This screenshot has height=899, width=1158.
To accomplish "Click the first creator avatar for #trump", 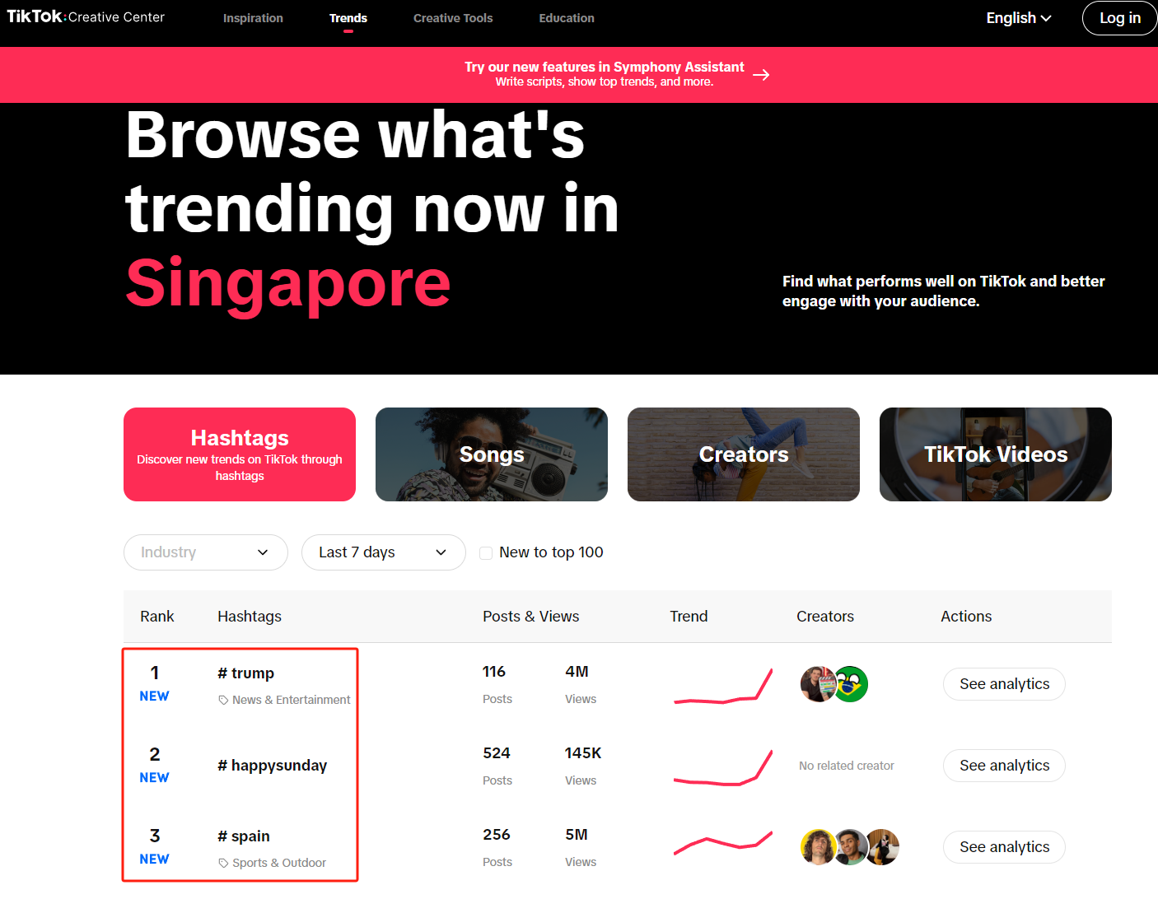I will tap(817, 684).
